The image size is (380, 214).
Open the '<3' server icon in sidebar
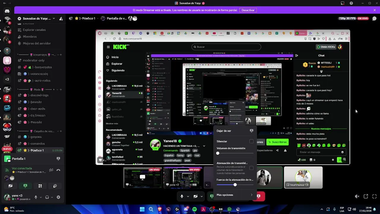coord(7,79)
